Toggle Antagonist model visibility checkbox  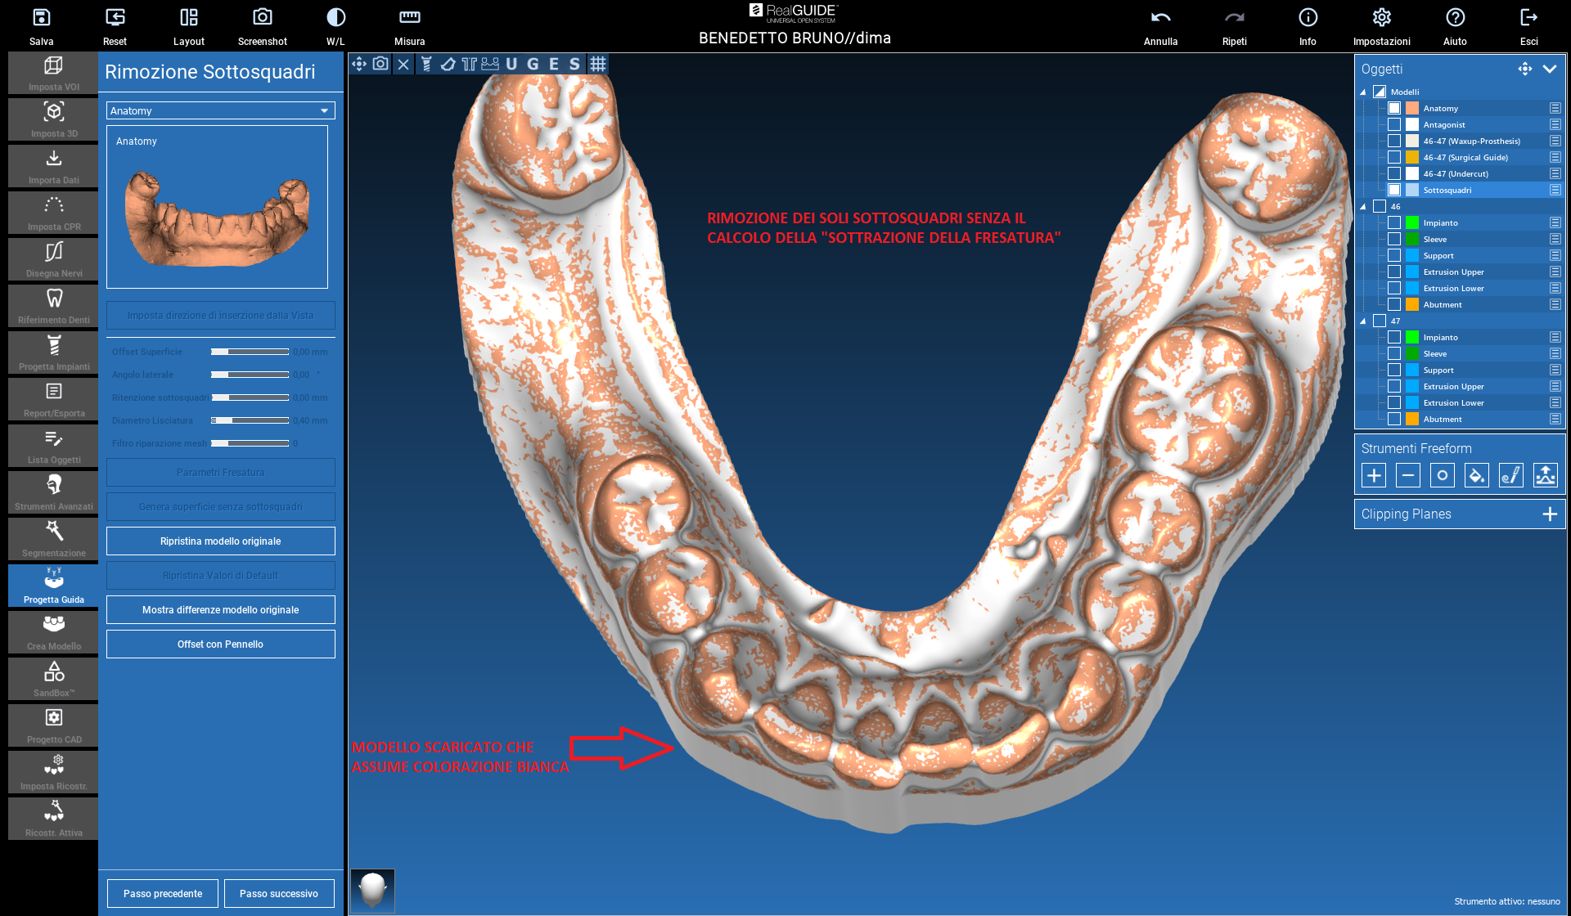pos(1394,124)
